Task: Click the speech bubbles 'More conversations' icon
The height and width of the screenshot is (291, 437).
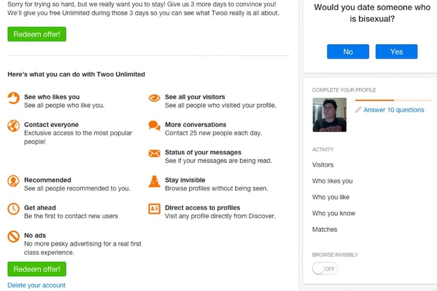Action: click(x=154, y=126)
